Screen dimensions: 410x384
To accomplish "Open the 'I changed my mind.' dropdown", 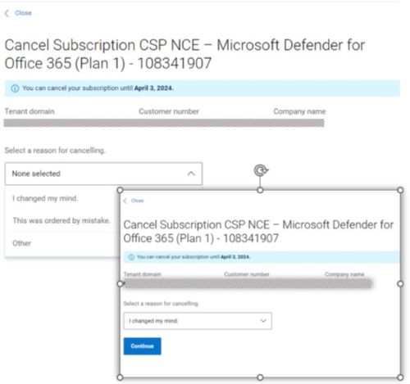I will pyautogui.click(x=198, y=321).
